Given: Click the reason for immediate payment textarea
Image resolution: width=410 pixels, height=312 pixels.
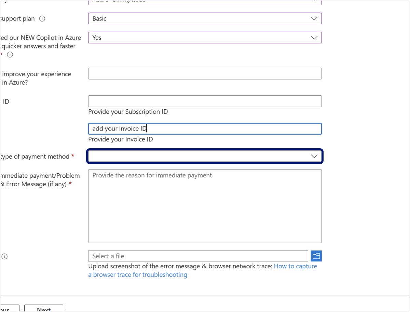Looking at the screenshot, I should pos(205,206).
